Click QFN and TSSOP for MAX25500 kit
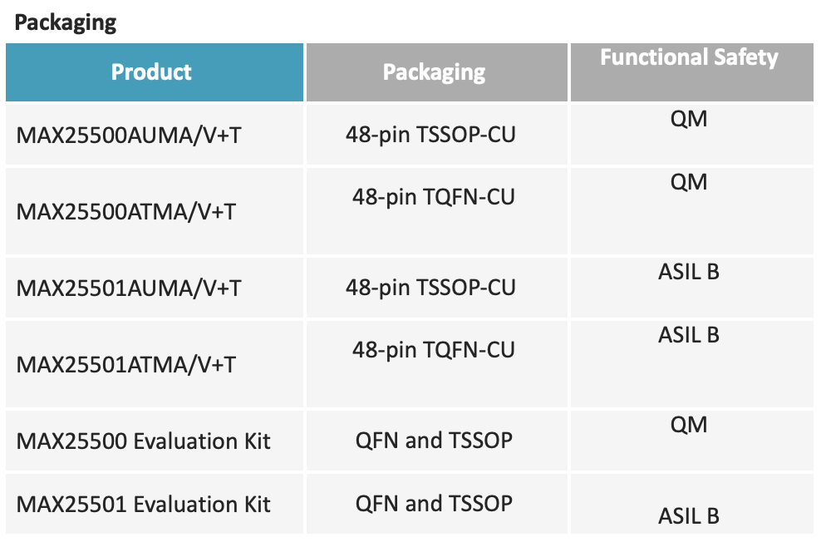The height and width of the screenshot is (542, 821). click(x=434, y=441)
